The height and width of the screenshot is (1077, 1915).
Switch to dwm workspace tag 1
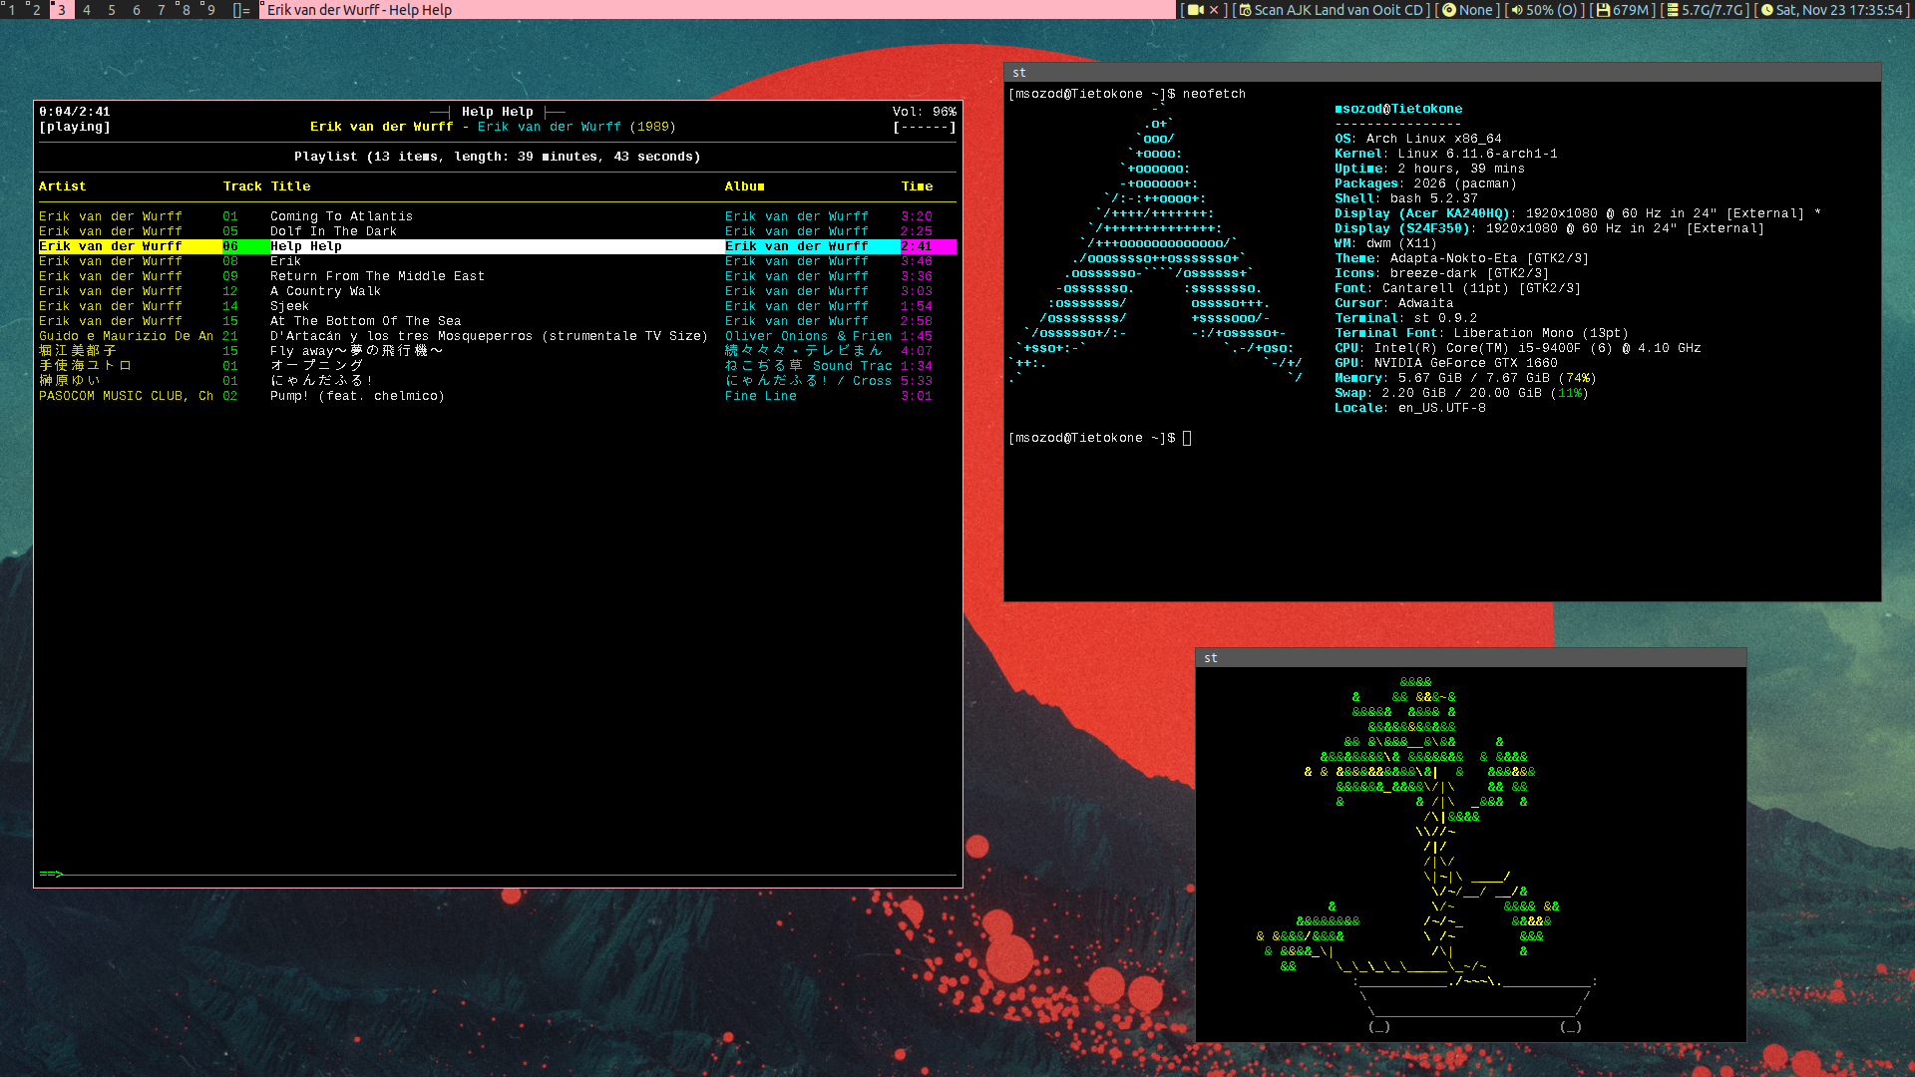(11, 10)
